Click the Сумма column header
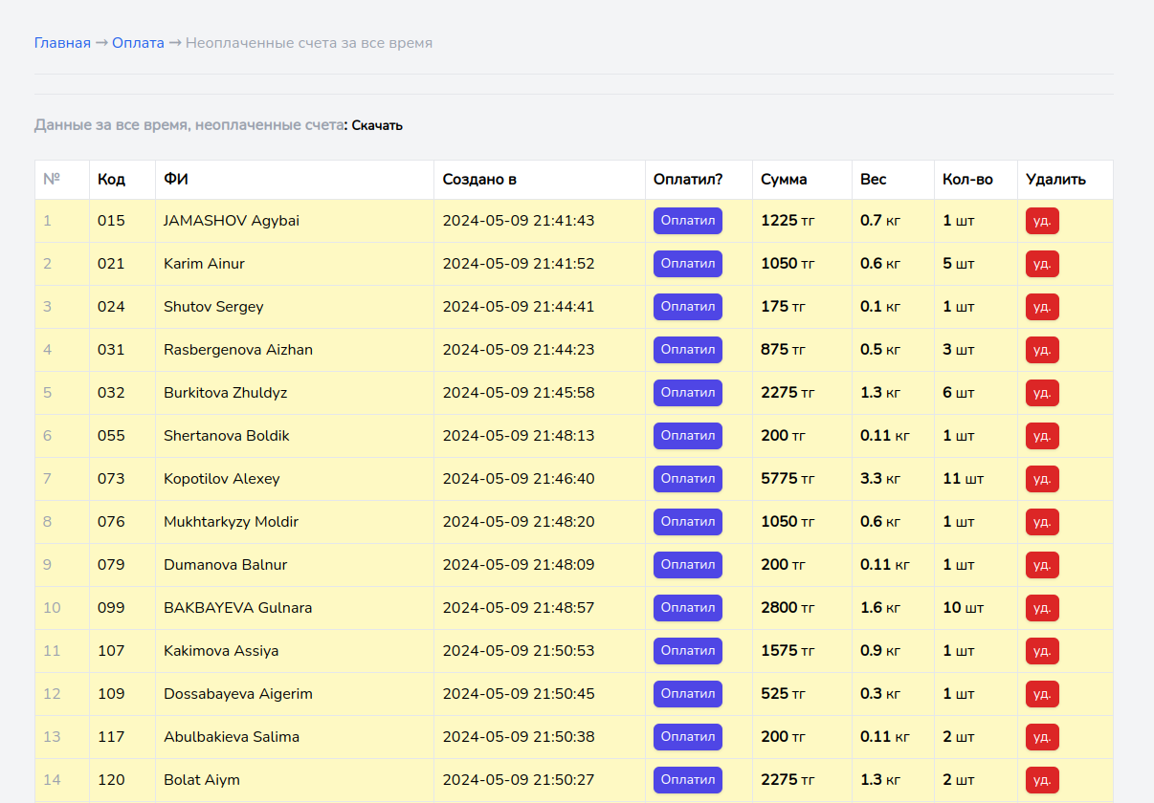 (x=784, y=180)
